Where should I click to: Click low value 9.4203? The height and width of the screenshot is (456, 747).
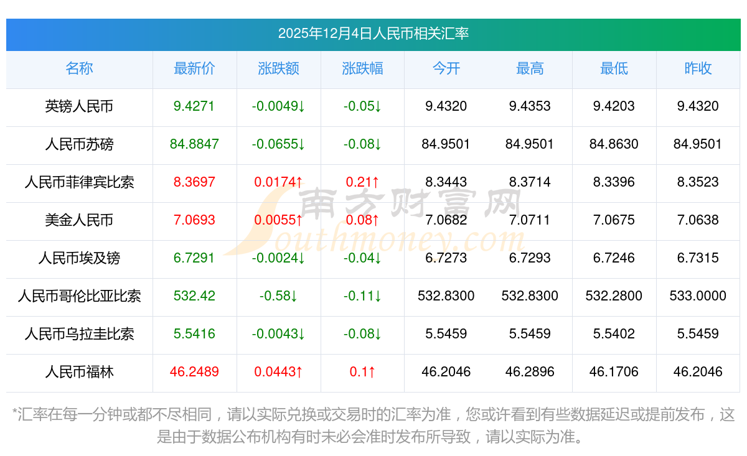[614, 106]
